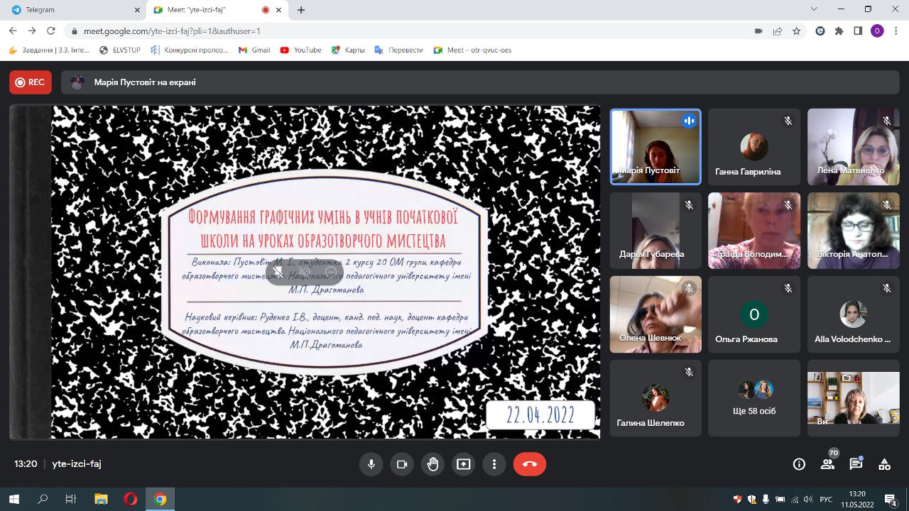Click the red REC recording indicator

[31, 82]
